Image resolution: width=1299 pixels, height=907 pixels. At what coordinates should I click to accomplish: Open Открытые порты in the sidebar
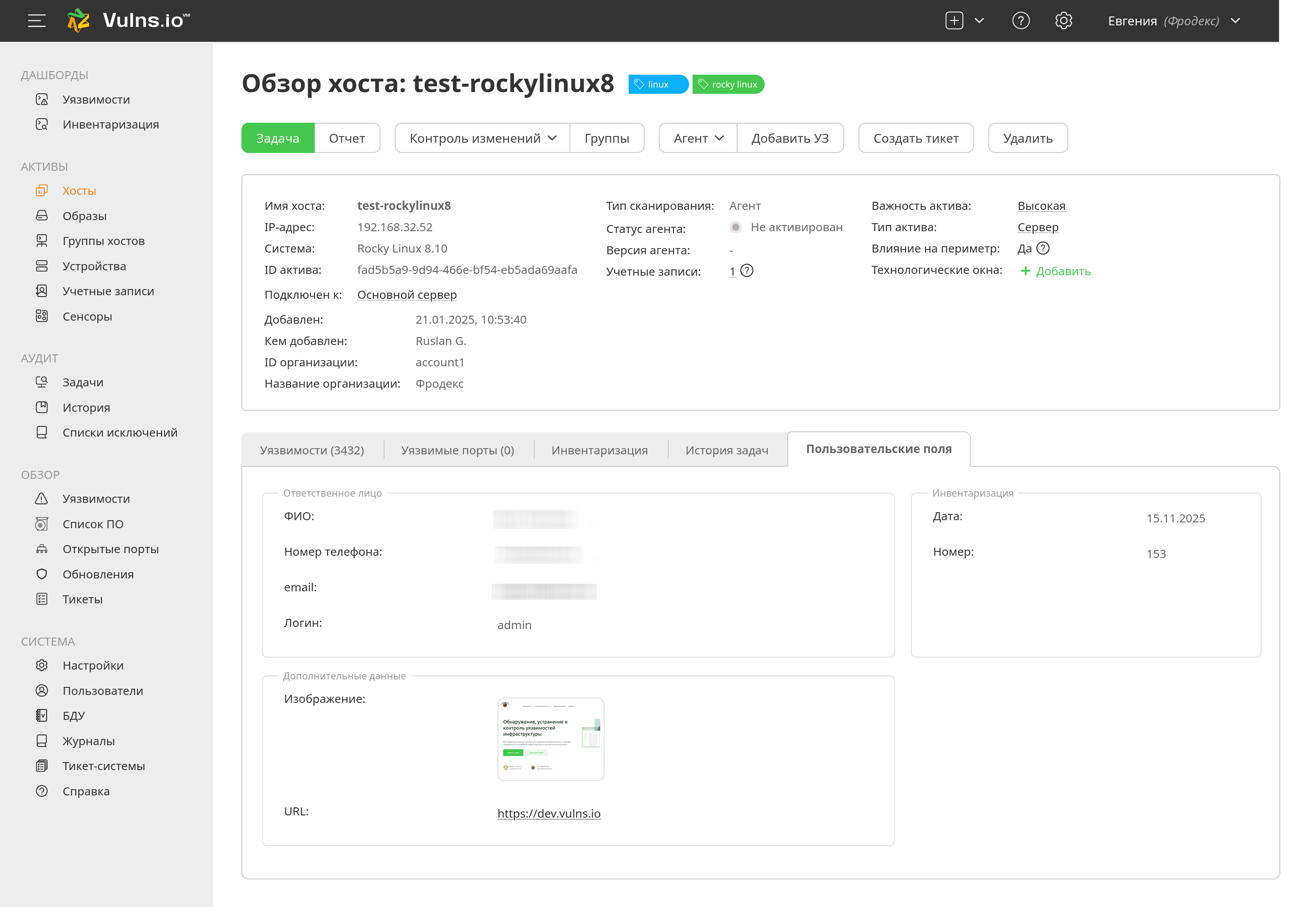pyautogui.click(x=110, y=549)
